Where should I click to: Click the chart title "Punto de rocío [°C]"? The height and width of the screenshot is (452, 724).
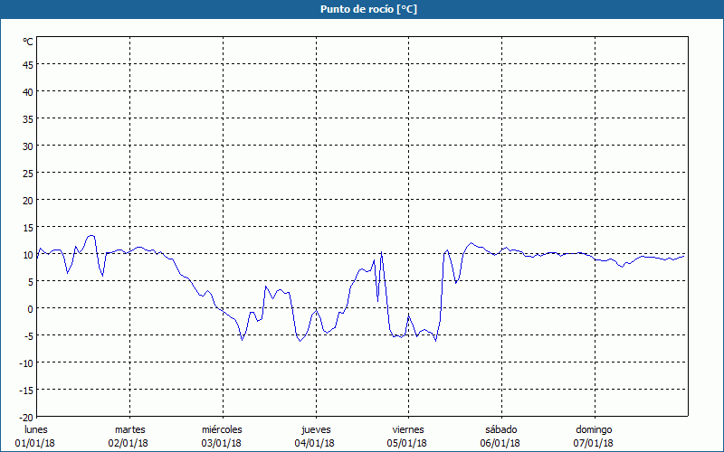tap(362, 9)
